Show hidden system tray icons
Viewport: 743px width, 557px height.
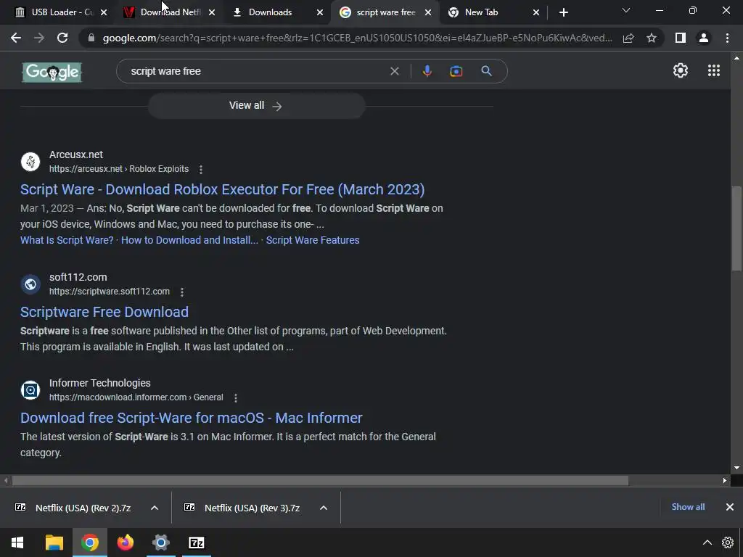click(707, 542)
